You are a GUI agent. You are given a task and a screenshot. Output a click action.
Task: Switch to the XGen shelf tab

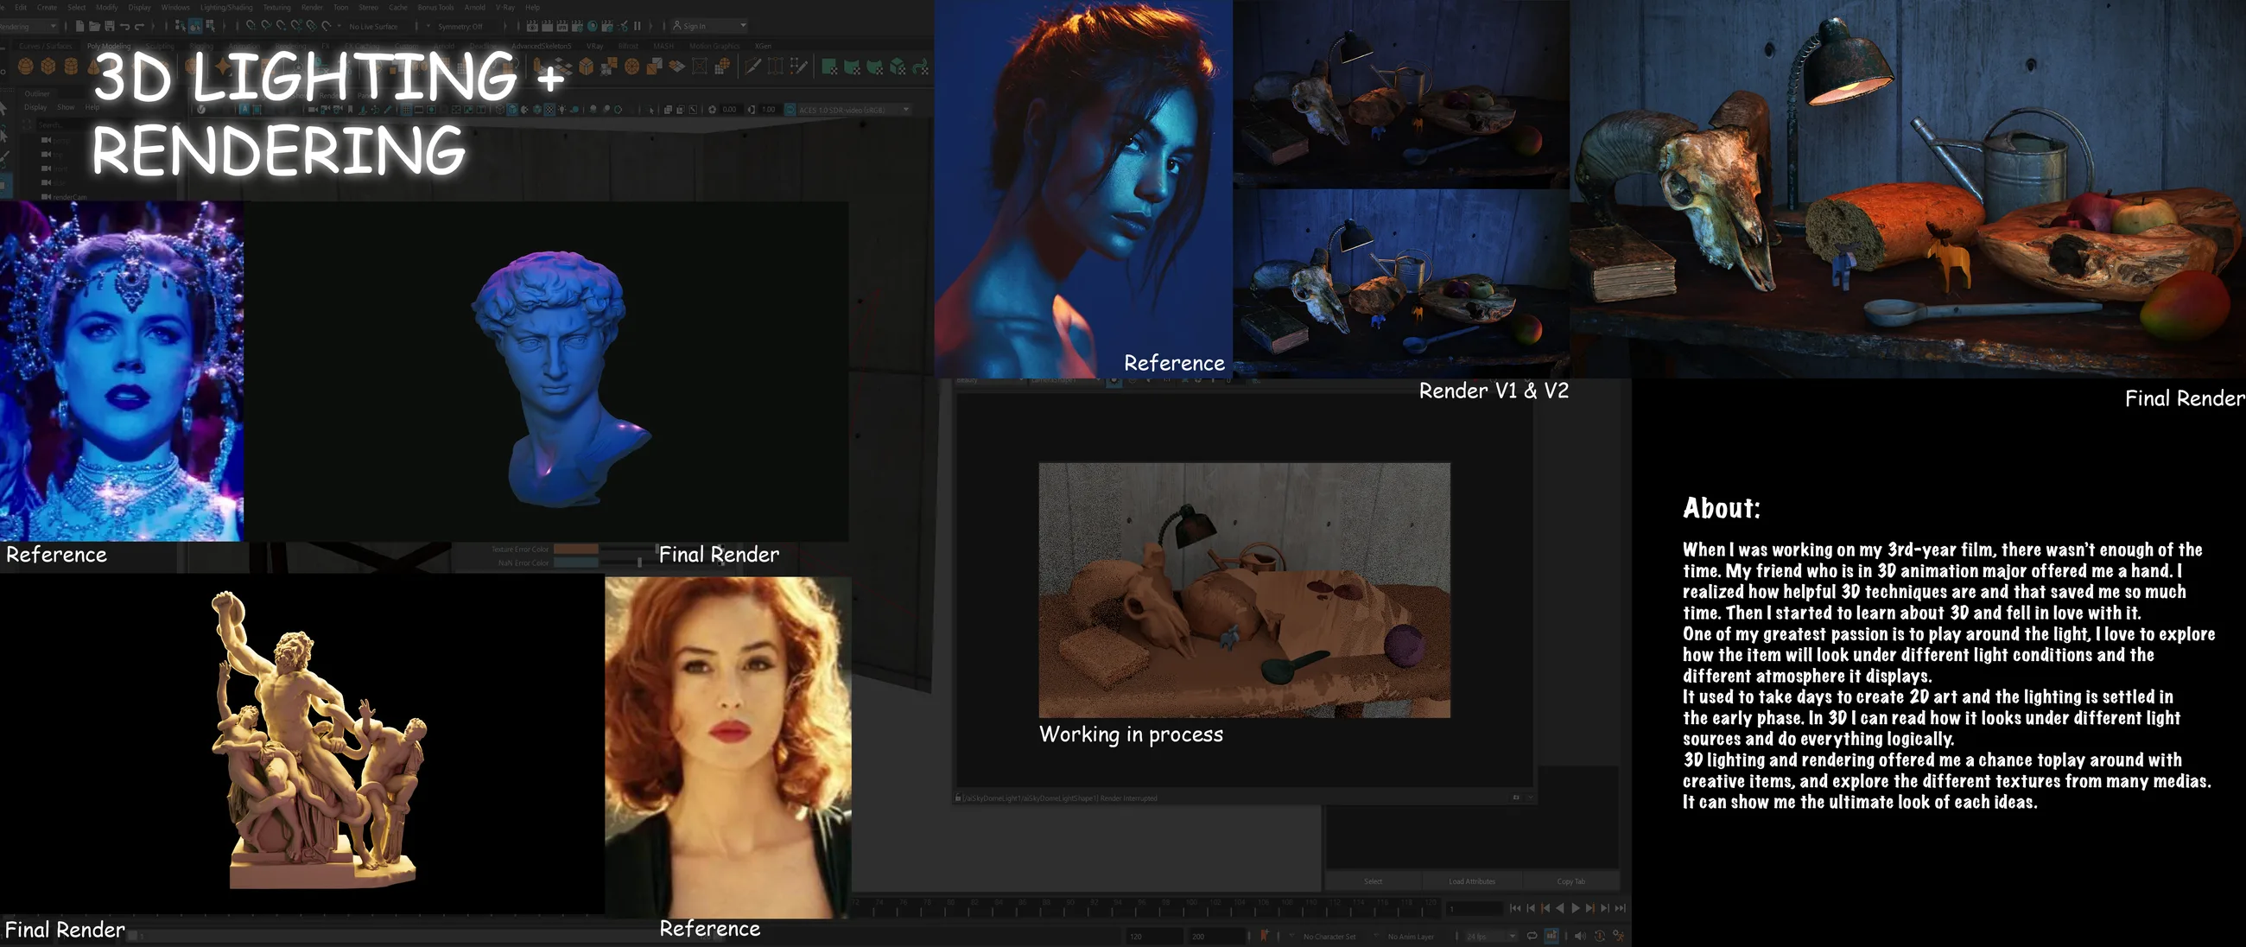(763, 46)
